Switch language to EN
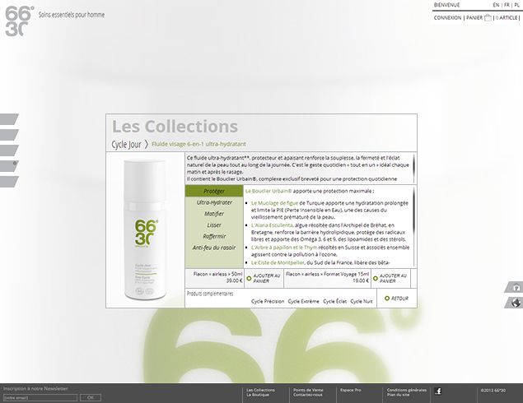The image size is (523, 403). point(496,5)
